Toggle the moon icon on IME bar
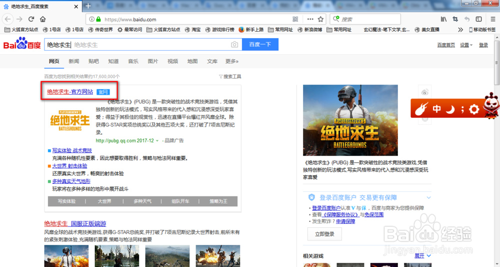This screenshot has width=500, height=267. click(x=450, y=109)
